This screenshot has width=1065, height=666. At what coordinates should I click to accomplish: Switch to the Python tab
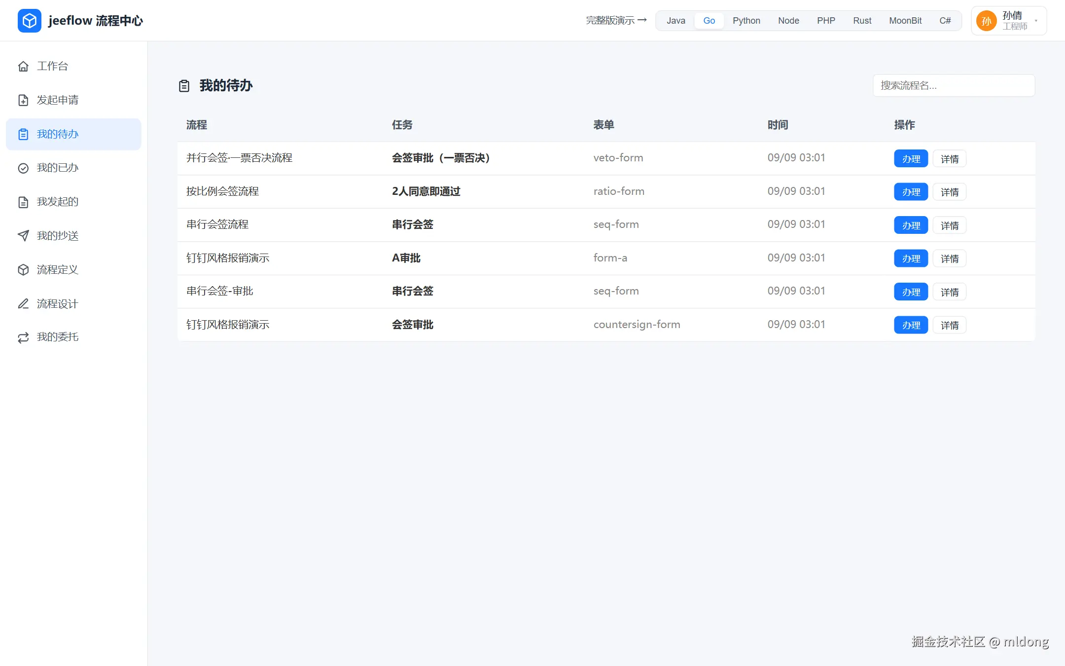tap(746, 21)
